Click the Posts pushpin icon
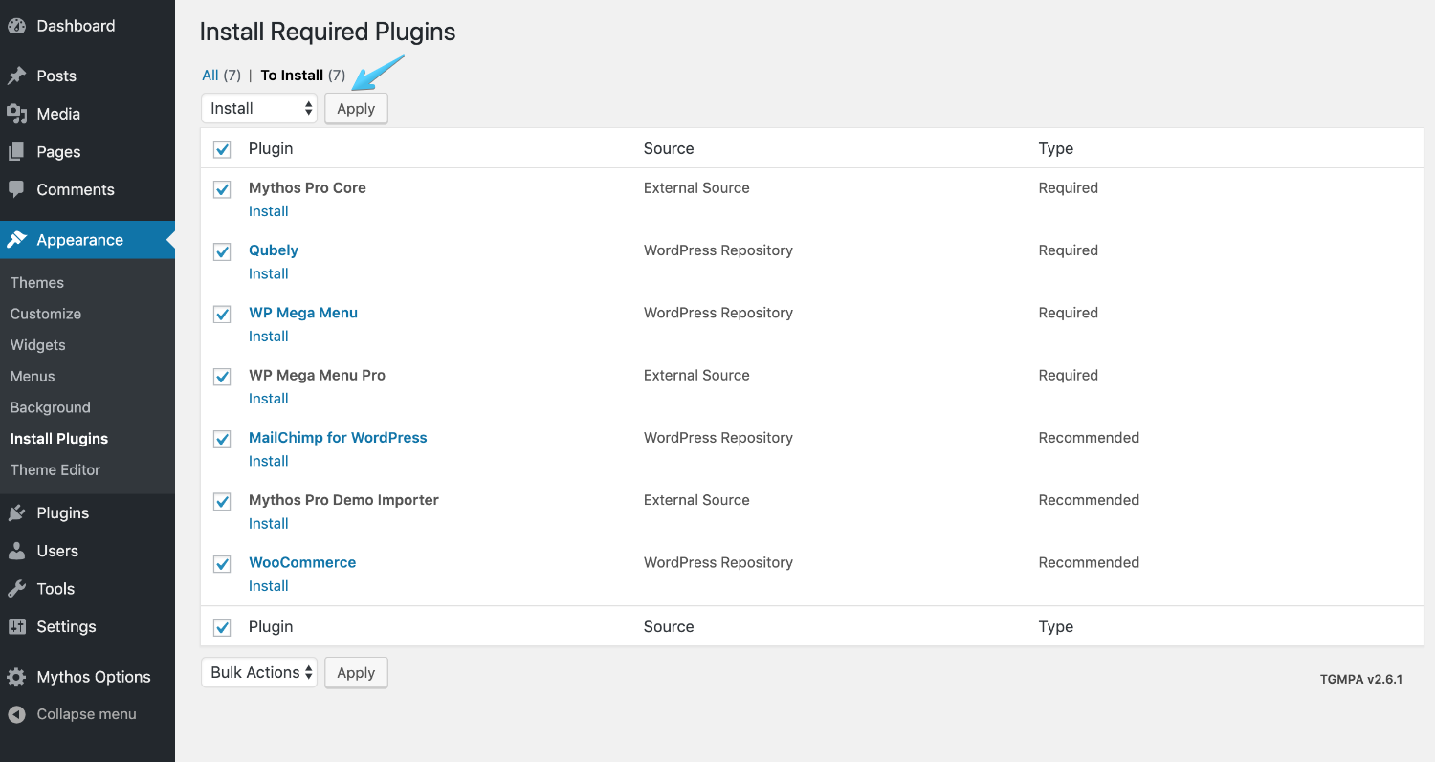The height and width of the screenshot is (762, 1435). (x=16, y=76)
